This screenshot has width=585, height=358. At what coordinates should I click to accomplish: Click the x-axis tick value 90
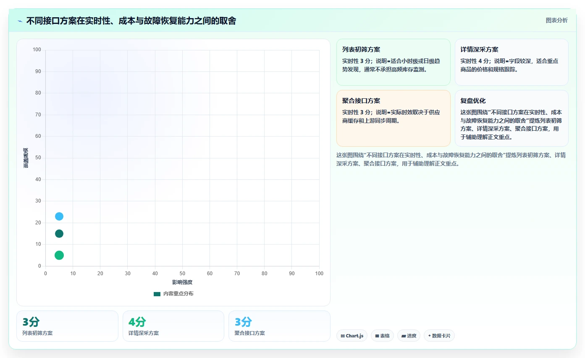click(292, 274)
